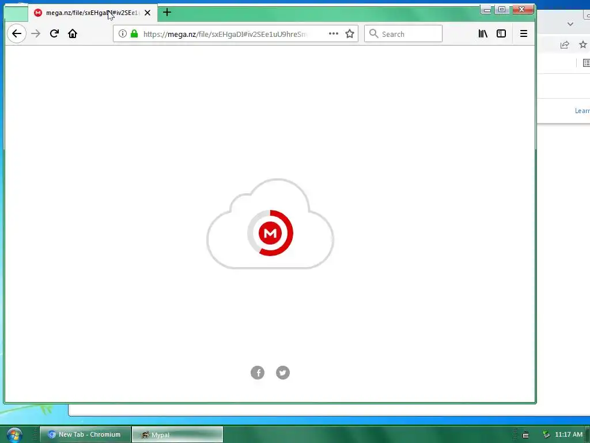Viewport: 590px width, 443px height.
Task: Minimize the Mypal browser window
Action: point(487,10)
